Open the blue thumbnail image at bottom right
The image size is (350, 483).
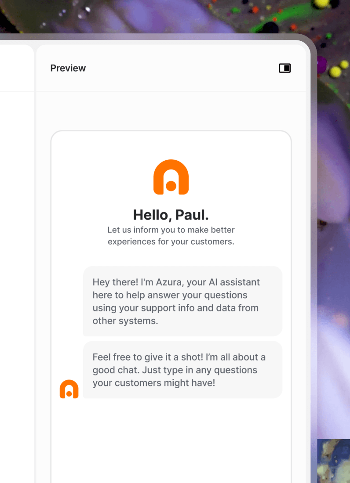click(x=334, y=461)
